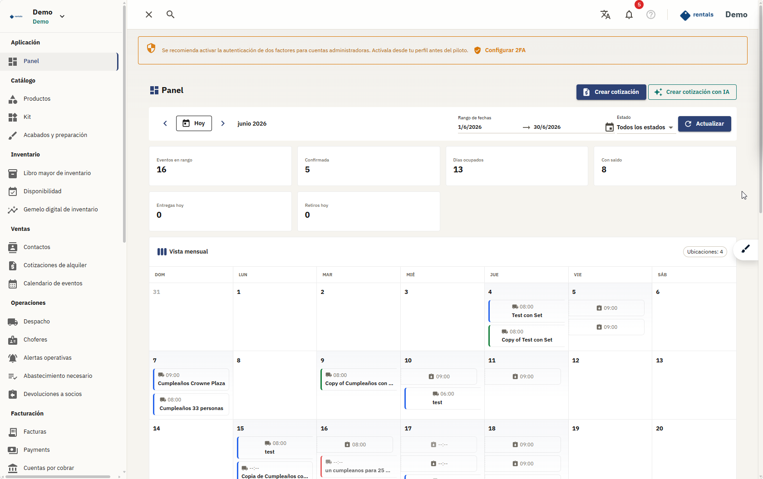Open Panel in the sidebar

pos(59,61)
